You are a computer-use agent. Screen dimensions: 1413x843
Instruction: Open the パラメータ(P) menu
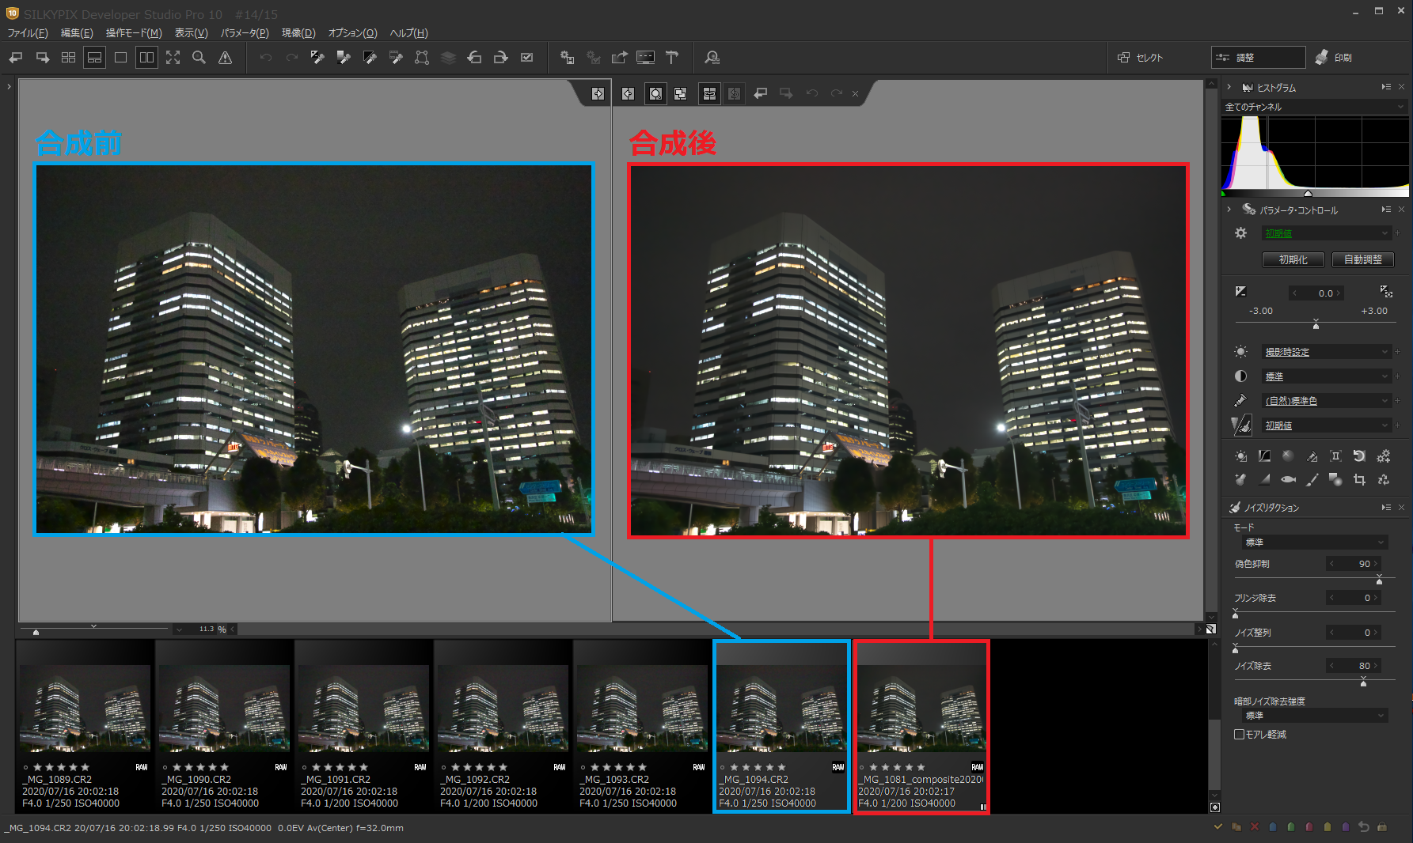245,33
